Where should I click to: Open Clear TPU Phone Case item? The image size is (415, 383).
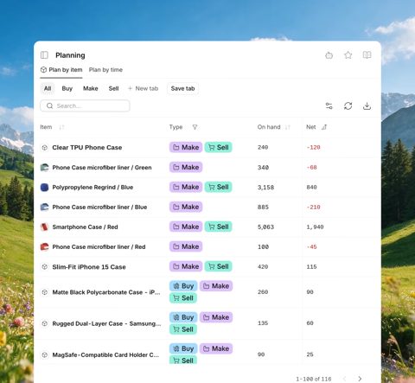pyautogui.click(x=87, y=148)
